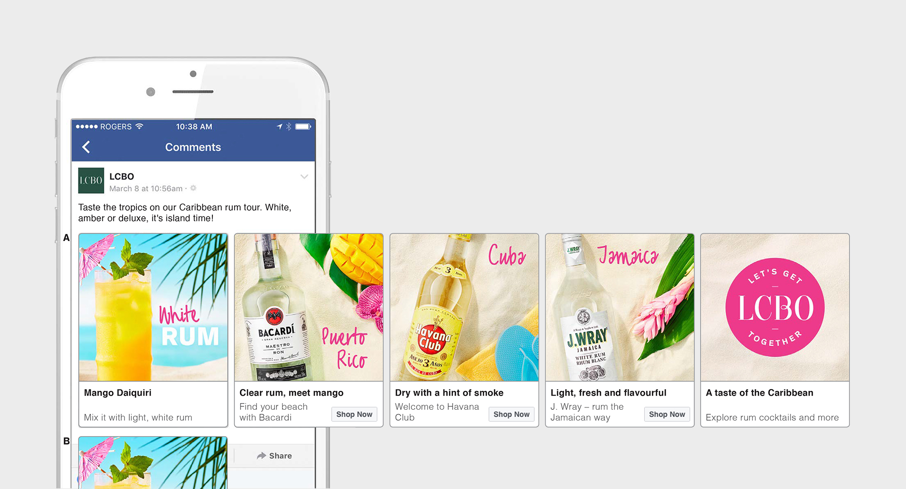Screen dimensions: 906x489
Task: Open the second mango drink image in row B
Action: 153,463
